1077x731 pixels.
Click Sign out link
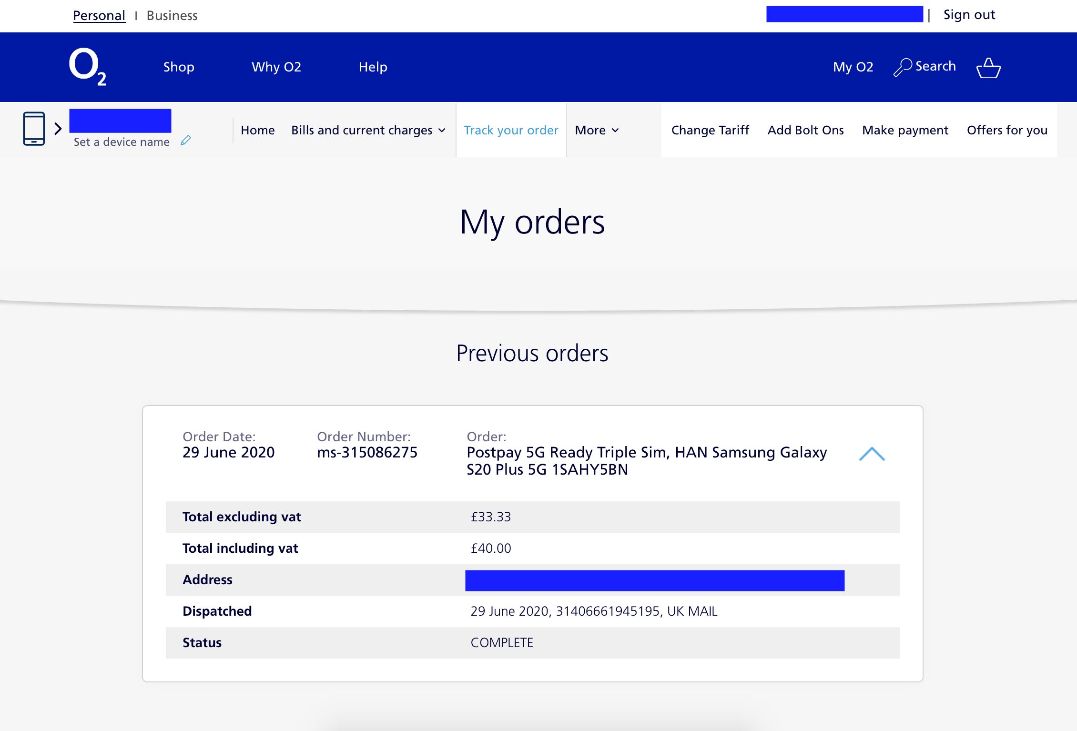pos(969,15)
